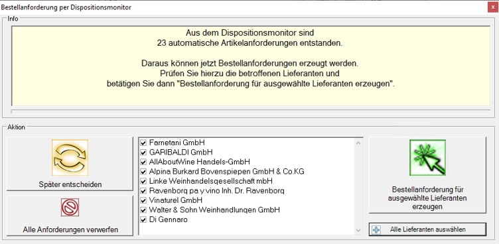Toggle Ravenborg pa y vino checkbox
The image size is (499, 244).
143,191
